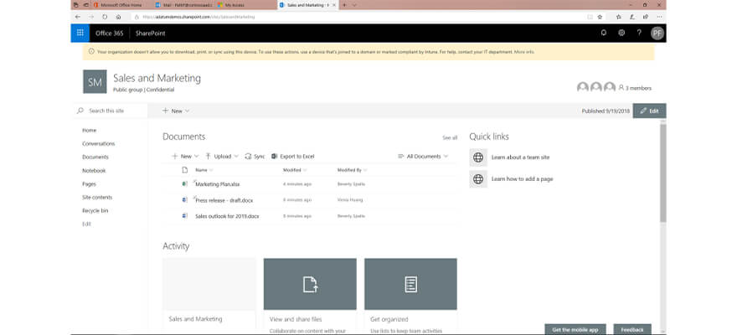Click the SM site logo tile
The height and width of the screenshot is (335, 737).
(x=95, y=82)
